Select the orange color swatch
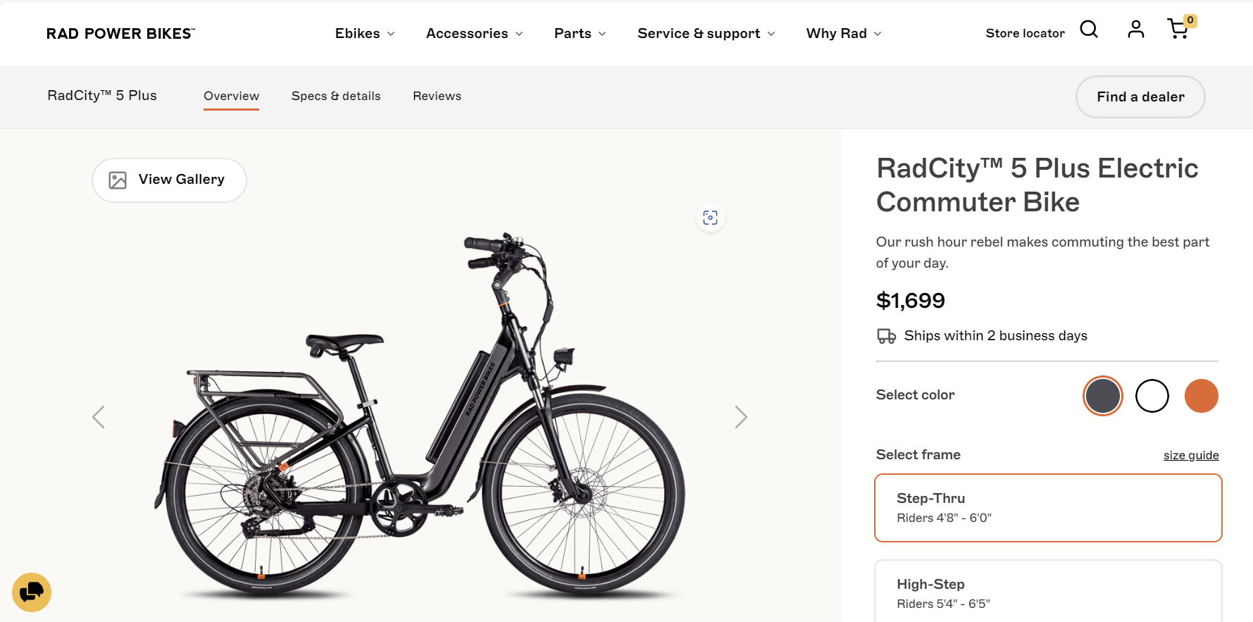 tap(1202, 396)
